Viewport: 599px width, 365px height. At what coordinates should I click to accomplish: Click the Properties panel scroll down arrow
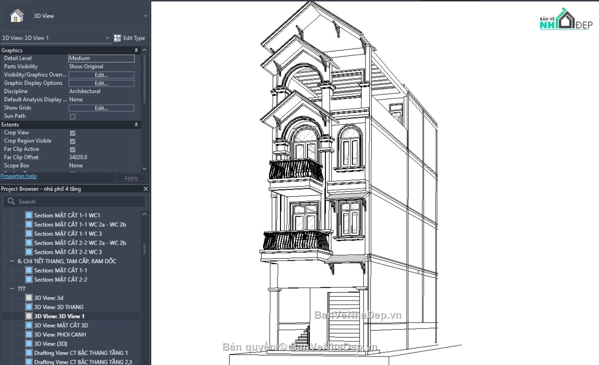pos(145,169)
